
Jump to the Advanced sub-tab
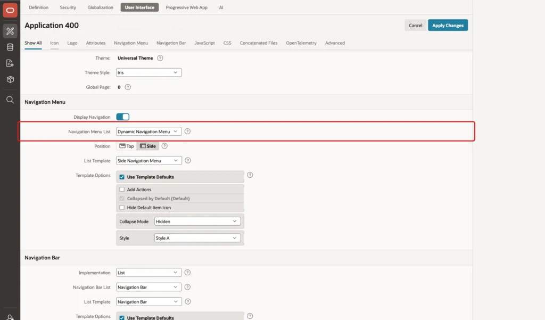coord(335,43)
